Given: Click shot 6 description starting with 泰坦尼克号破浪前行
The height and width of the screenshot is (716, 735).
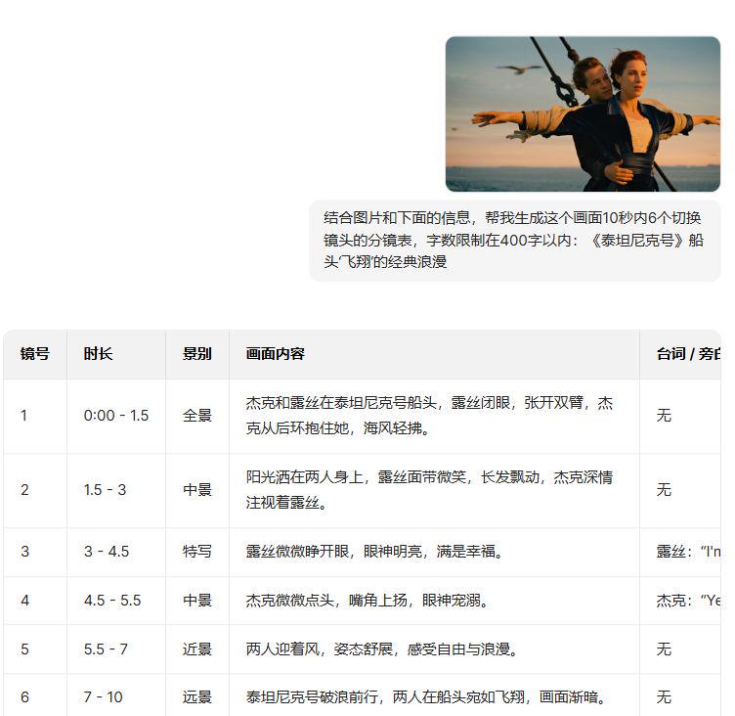Looking at the screenshot, I should click(x=426, y=697).
